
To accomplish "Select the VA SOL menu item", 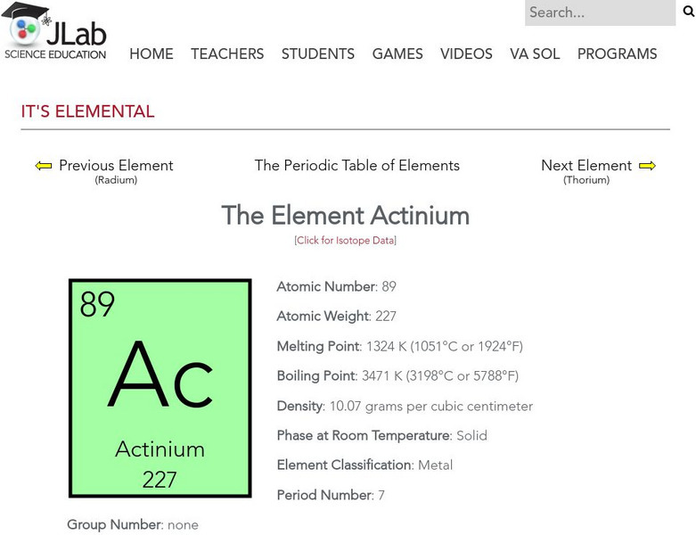I will pyautogui.click(x=535, y=54).
